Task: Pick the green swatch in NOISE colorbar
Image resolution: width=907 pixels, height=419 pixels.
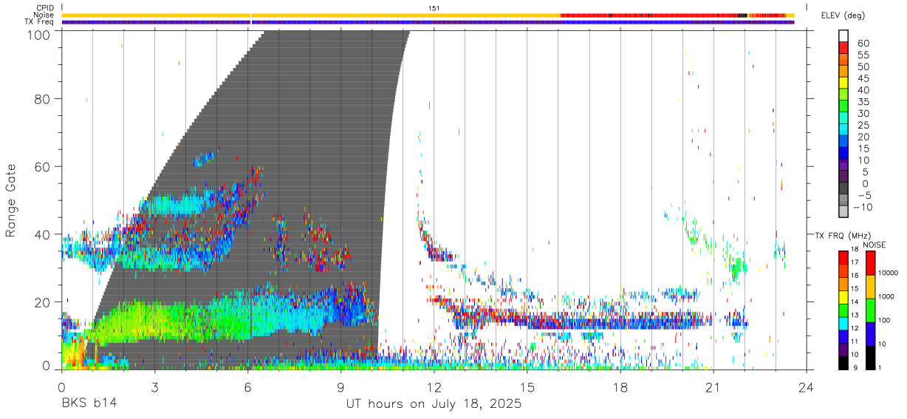Action: coord(871,310)
